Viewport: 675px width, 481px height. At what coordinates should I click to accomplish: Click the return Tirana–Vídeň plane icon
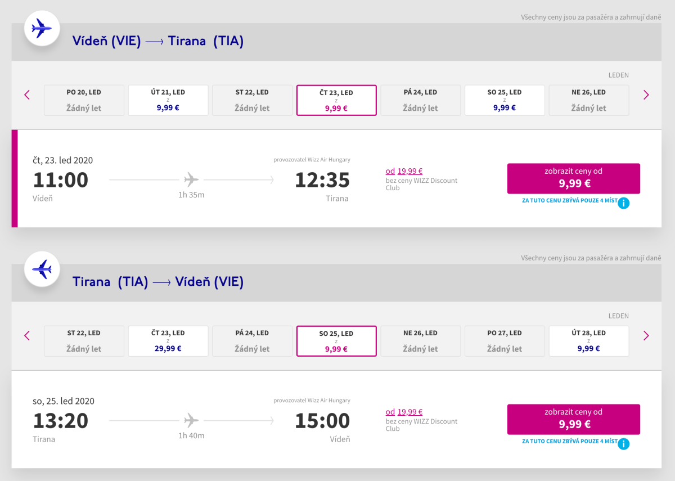coord(42,269)
